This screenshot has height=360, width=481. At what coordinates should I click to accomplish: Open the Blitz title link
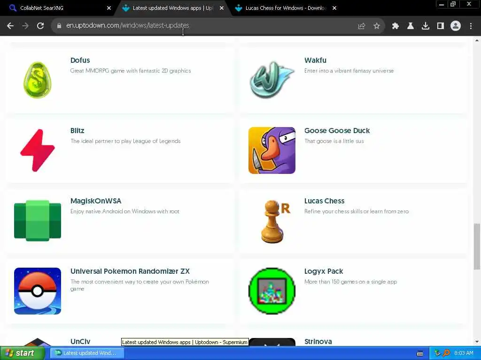pyautogui.click(x=78, y=131)
